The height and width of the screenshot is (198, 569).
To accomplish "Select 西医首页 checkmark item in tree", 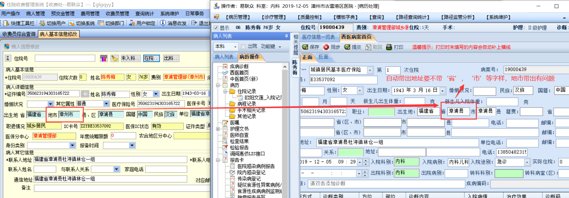I will tap(239, 73).
